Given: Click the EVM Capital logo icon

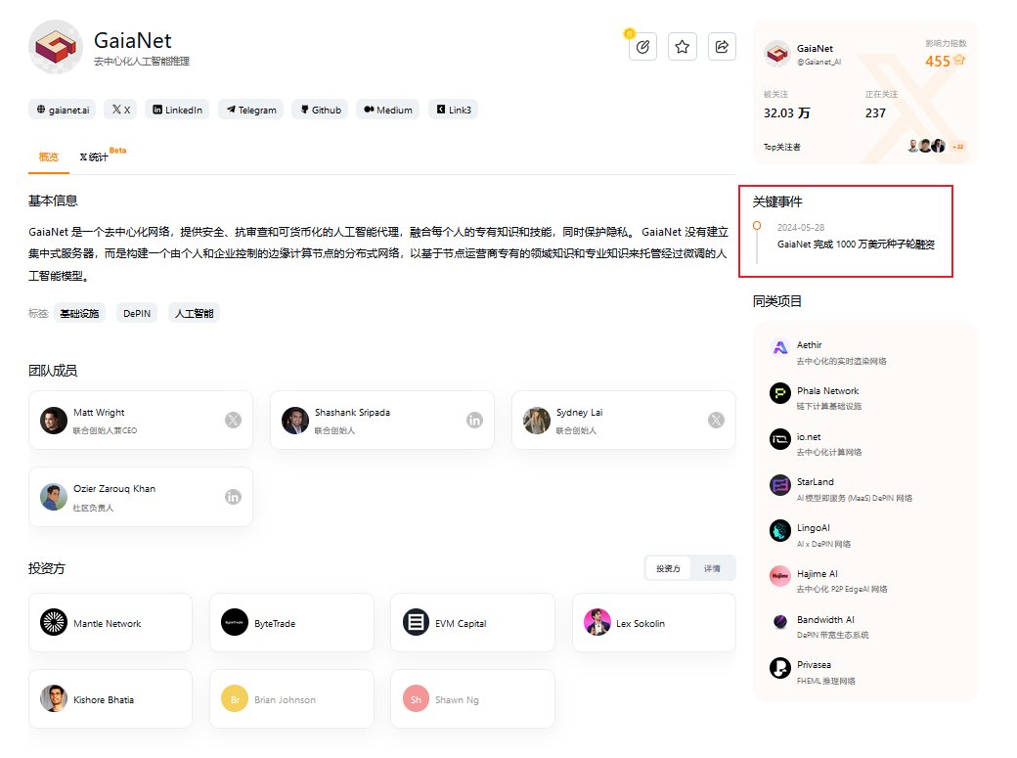Looking at the screenshot, I should click(x=416, y=622).
